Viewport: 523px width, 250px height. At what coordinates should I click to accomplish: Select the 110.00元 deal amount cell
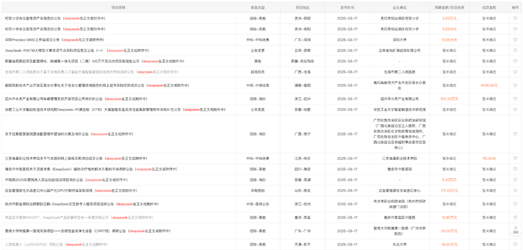click(489, 158)
